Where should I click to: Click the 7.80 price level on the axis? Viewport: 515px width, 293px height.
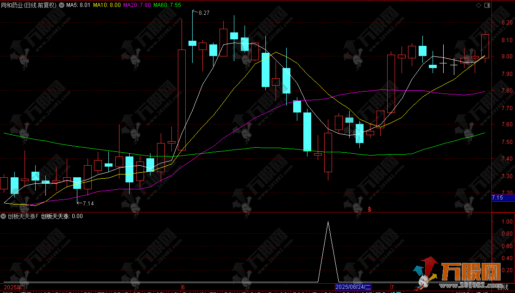pos(508,91)
